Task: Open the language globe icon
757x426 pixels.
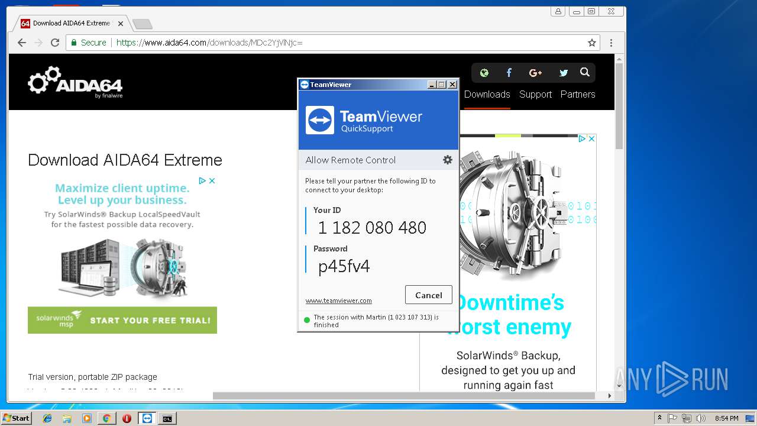Action: [484, 73]
